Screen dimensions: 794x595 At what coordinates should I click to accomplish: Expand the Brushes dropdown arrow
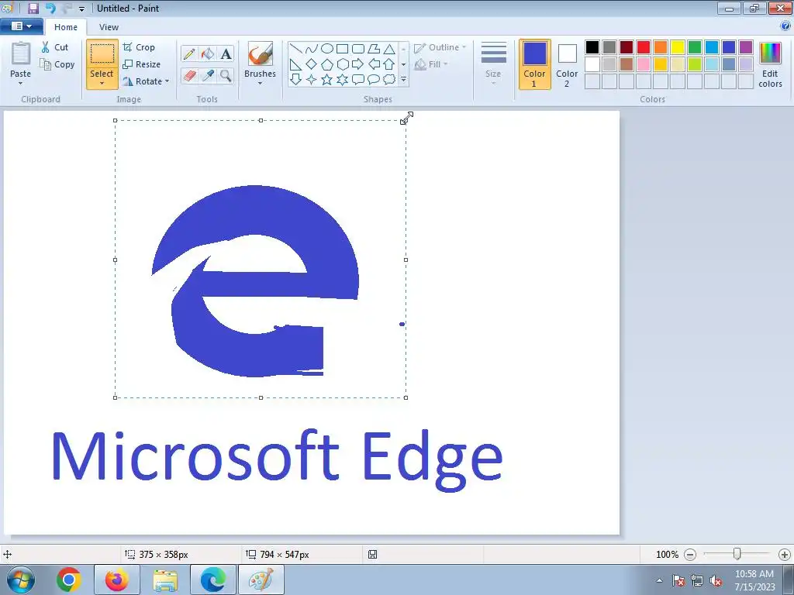(261, 84)
